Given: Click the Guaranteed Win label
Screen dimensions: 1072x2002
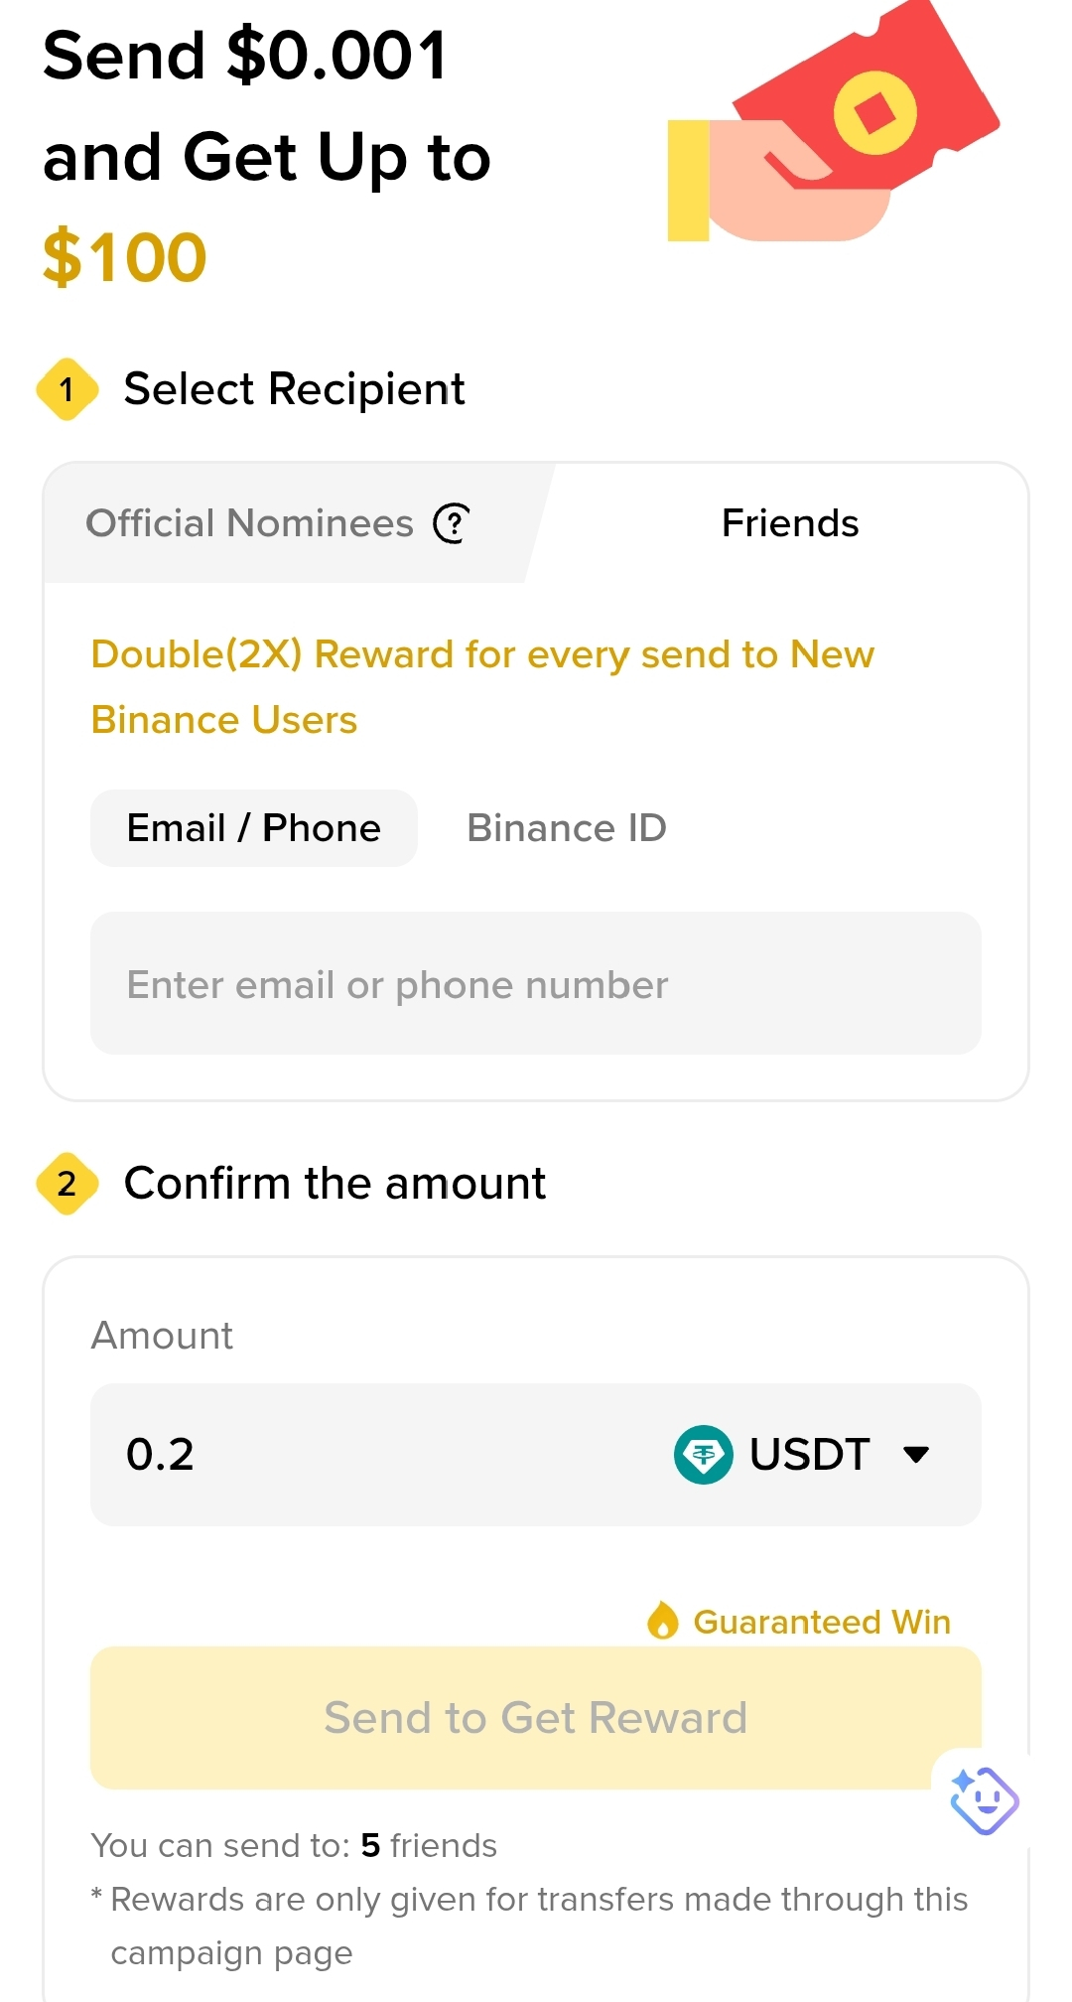Looking at the screenshot, I should point(822,1622).
